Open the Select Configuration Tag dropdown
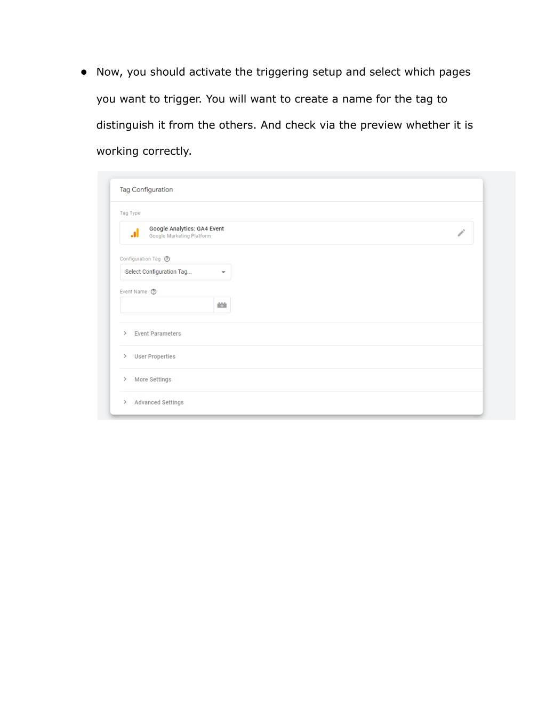The image size is (546, 707). (175, 272)
